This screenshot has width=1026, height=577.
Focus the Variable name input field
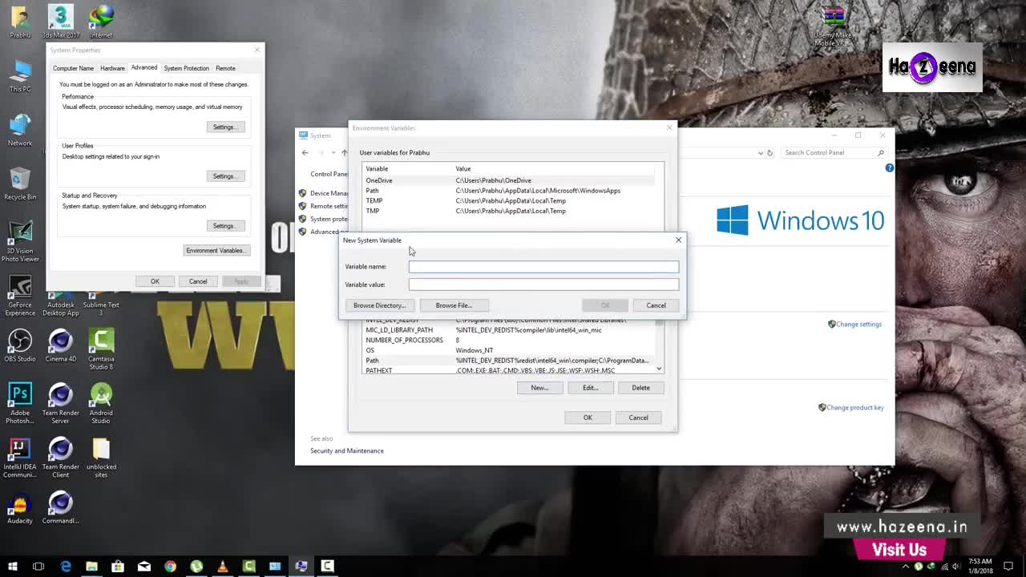[543, 267]
